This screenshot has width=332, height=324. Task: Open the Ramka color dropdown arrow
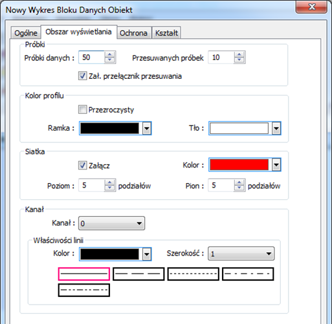[147, 128]
